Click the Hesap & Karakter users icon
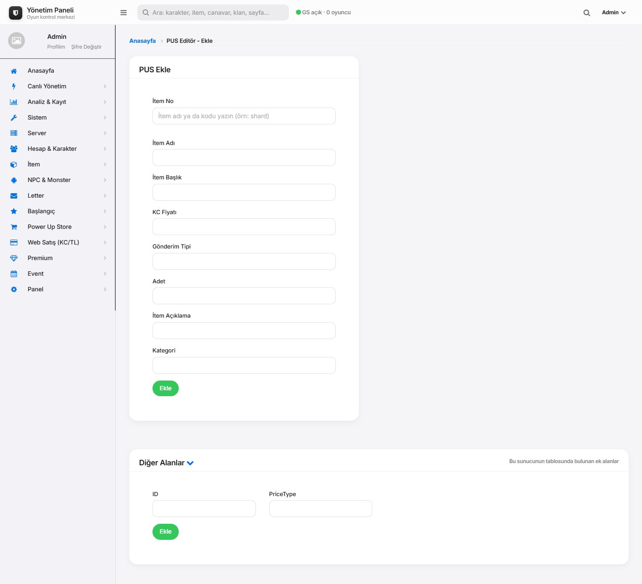 click(x=14, y=149)
